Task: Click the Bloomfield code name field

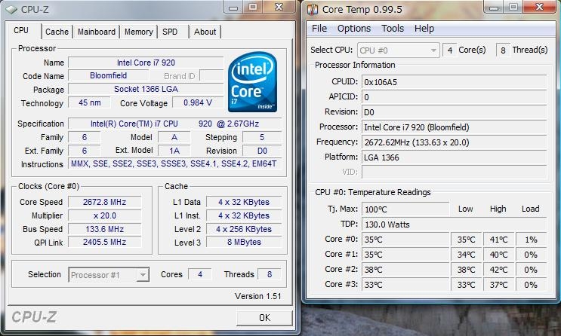Action: coord(109,75)
